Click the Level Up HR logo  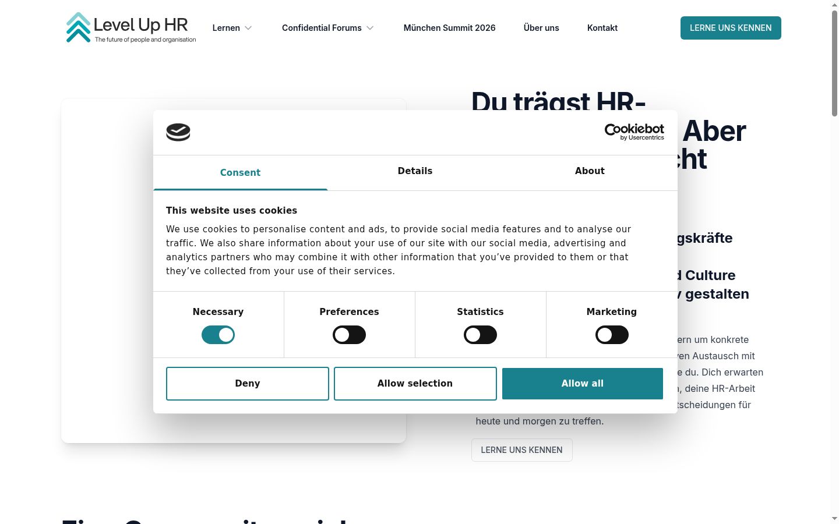(131, 27)
